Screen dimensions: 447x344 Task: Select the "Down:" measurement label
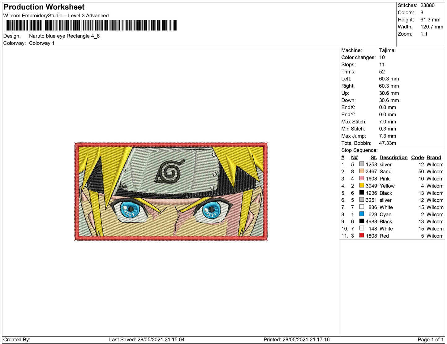coord(349,100)
